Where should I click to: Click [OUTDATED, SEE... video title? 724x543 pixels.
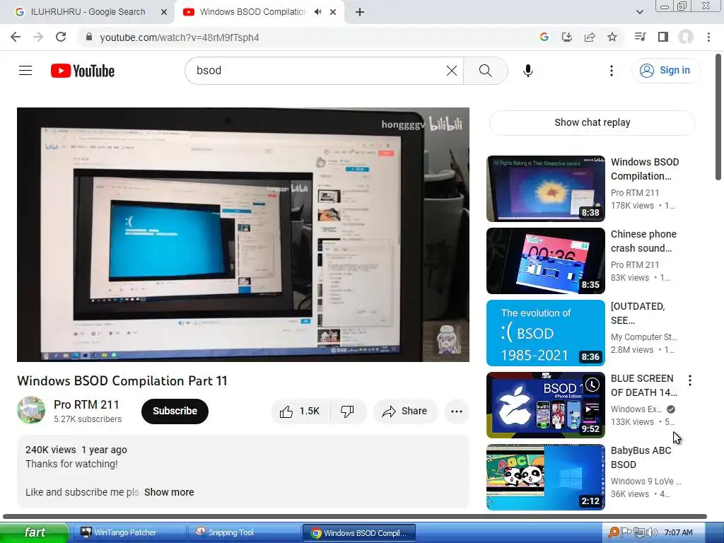[638, 313]
